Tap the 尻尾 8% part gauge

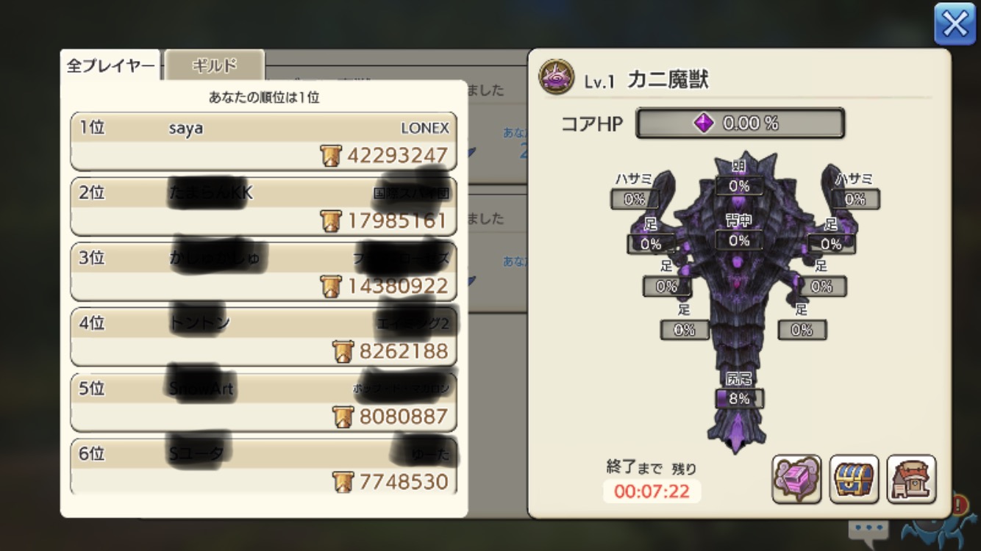point(739,399)
